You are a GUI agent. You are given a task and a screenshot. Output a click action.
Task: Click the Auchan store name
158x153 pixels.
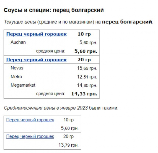18,42
